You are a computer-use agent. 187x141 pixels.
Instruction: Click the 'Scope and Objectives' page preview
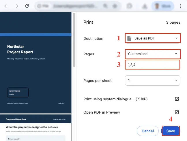point(36,128)
